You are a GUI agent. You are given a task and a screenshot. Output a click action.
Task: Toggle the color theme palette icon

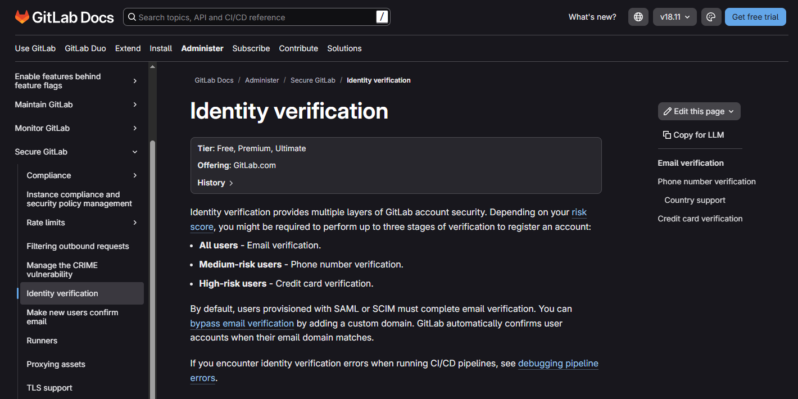tap(711, 17)
